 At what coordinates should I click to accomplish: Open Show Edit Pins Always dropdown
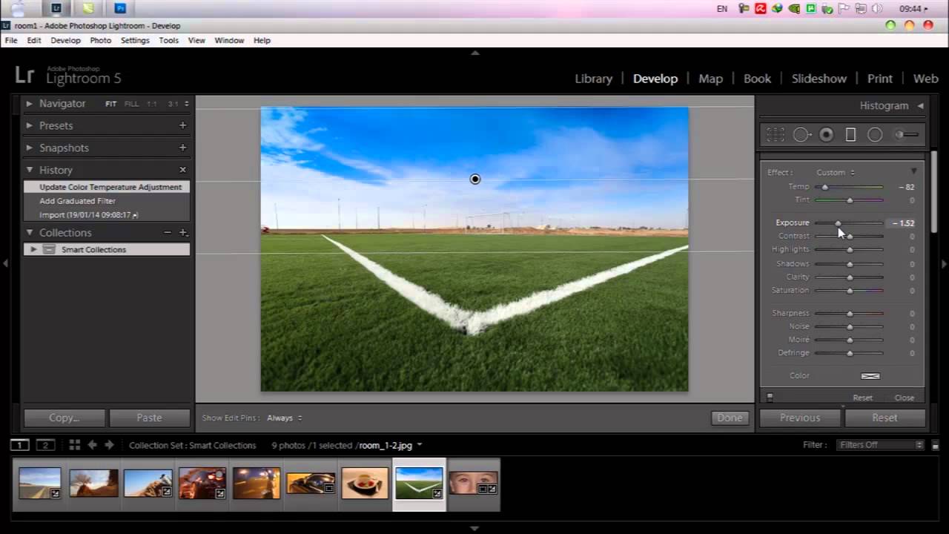pos(285,418)
